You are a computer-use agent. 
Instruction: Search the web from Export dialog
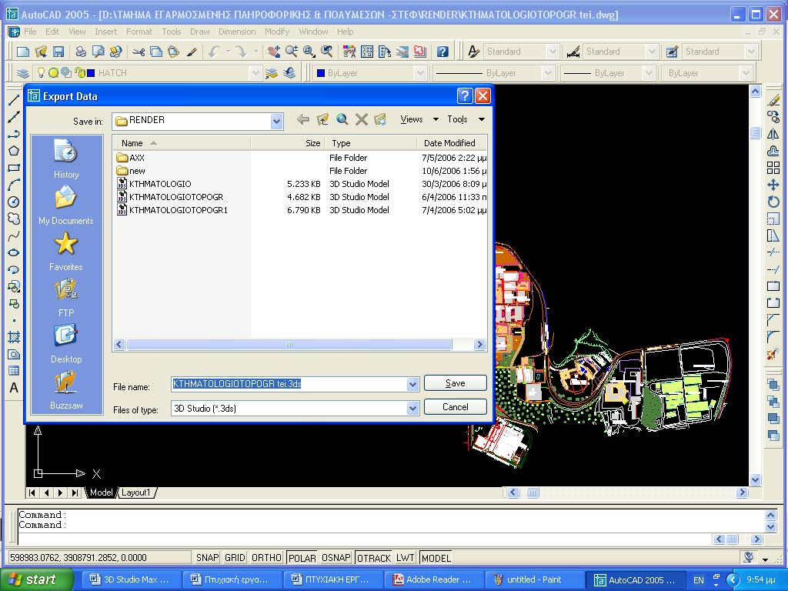(342, 119)
